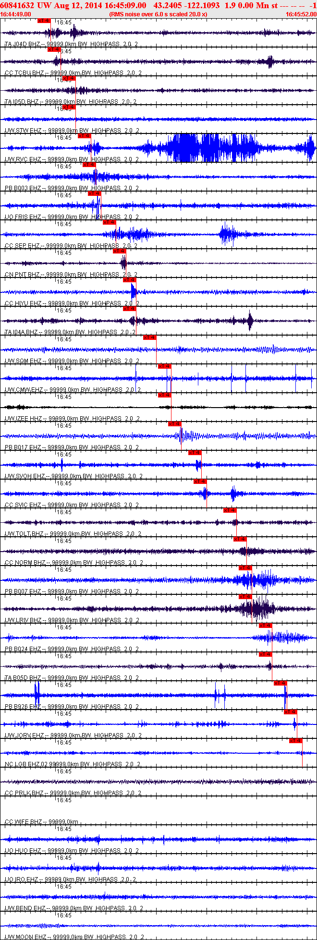317x940 pixels.
Task: Click the red pick flag on TA I05D trace
Action: (69, 78)
